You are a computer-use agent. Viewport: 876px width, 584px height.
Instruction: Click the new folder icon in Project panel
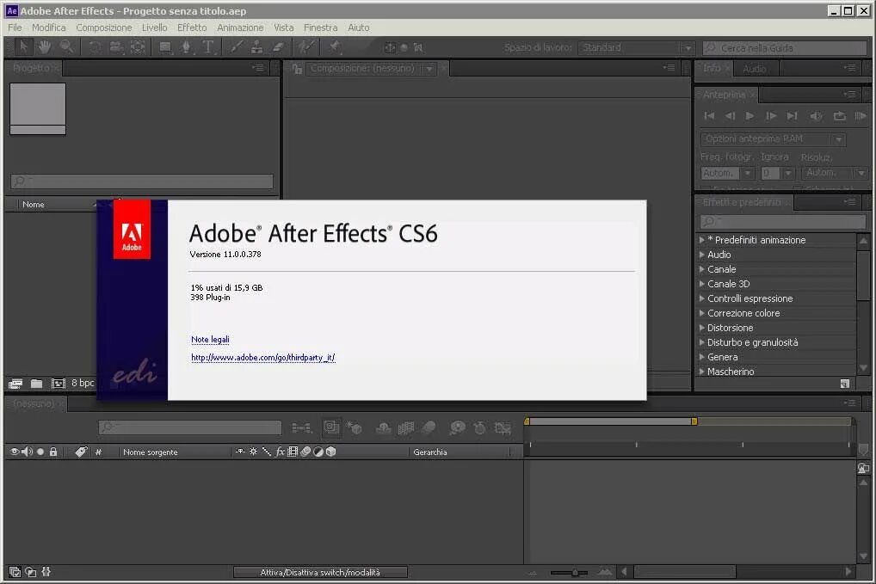coord(36,384)
